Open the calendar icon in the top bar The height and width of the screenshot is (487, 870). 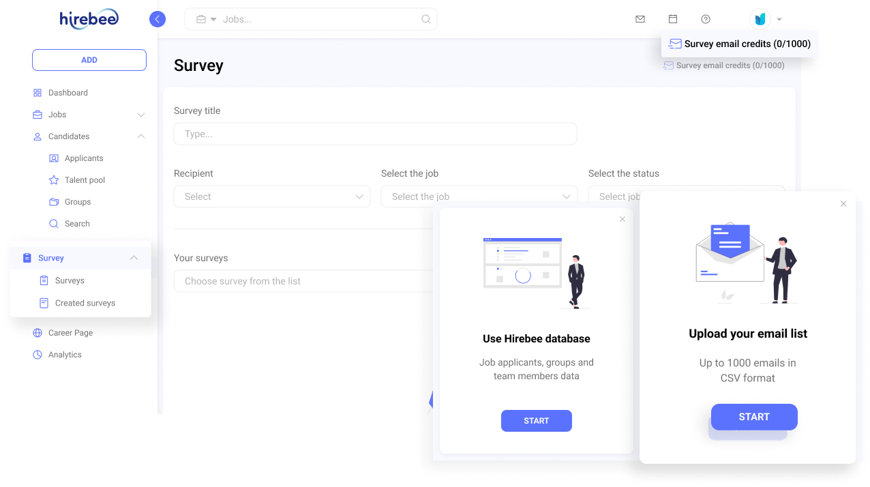tap(673, 19)
